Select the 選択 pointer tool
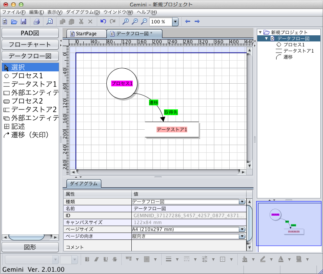Screen dimensions: 323x274 (30, 67)
